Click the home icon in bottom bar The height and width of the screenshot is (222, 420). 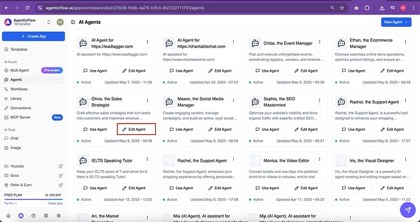pyautogui.click(x=9, y=216)
